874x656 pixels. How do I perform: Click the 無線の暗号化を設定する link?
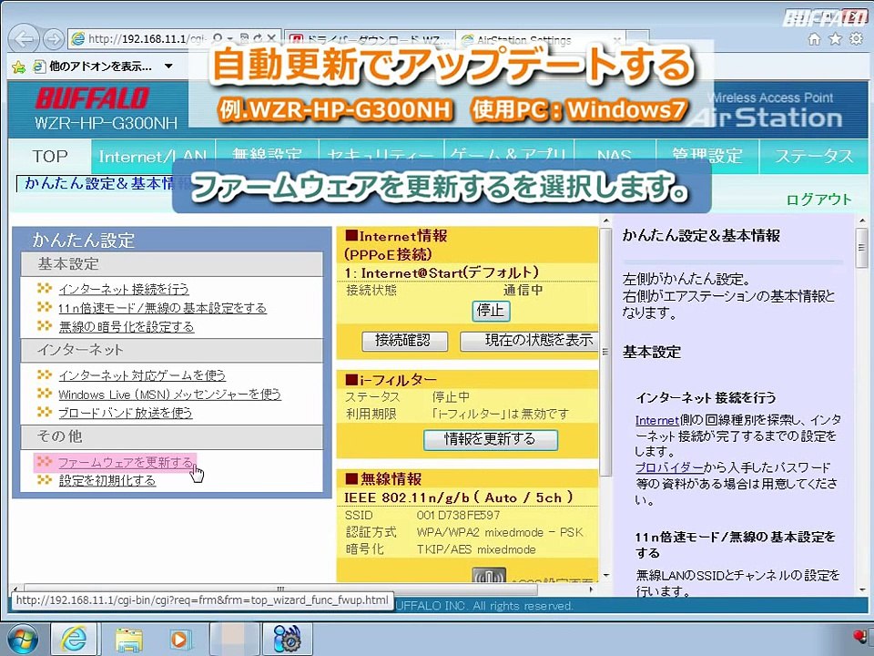[x=127, y=327]
